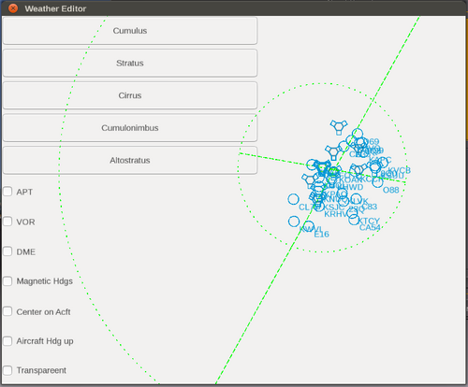Enable the APT checkbox
Image resolution: width=468 pixels, height=387 pixels.
point(7,192)
